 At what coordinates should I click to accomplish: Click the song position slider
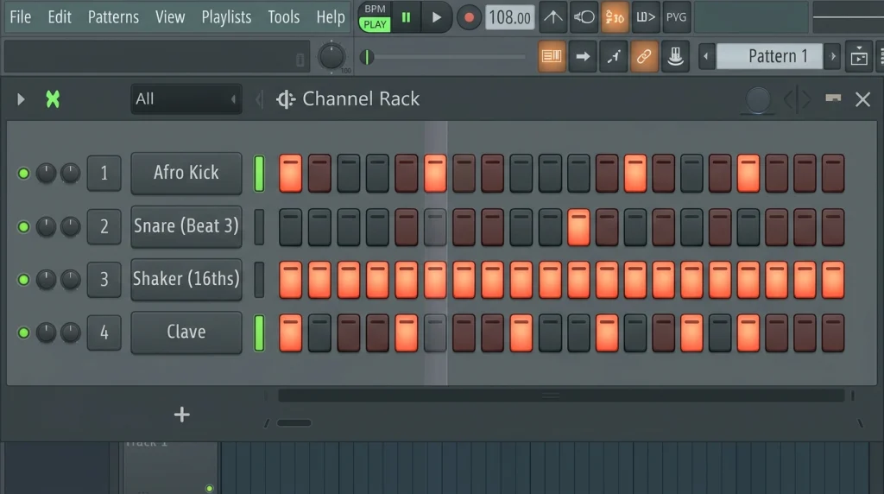click(443, 57)
